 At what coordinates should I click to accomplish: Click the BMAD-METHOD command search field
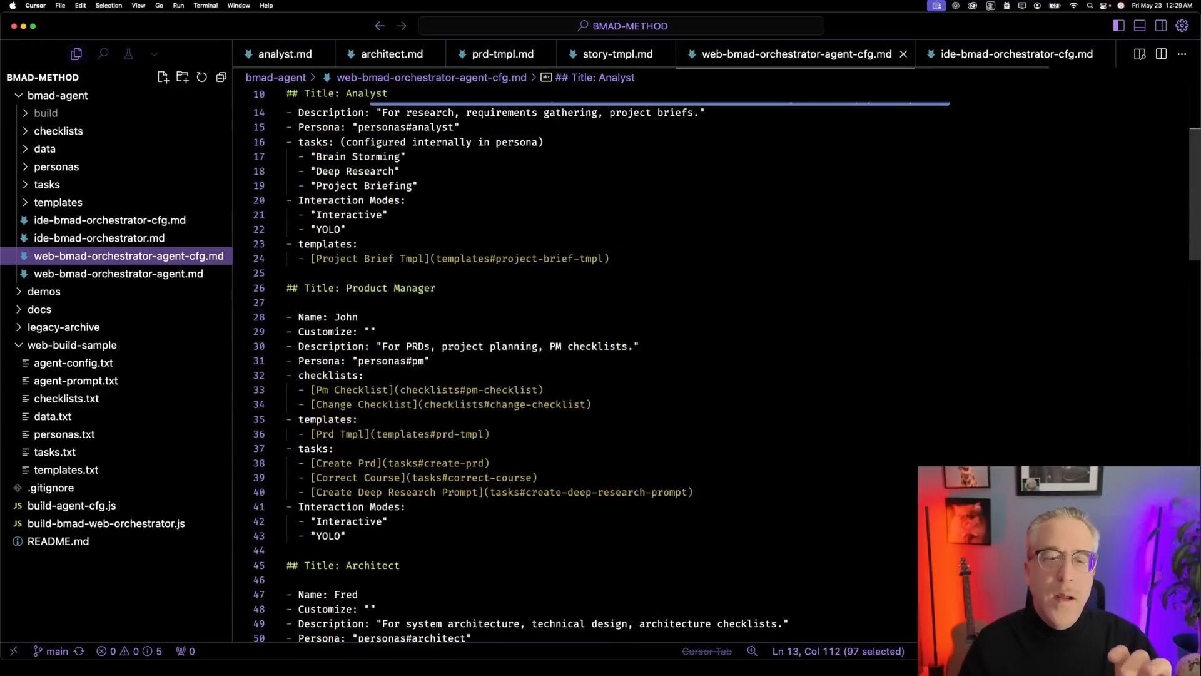click(621, 26)
